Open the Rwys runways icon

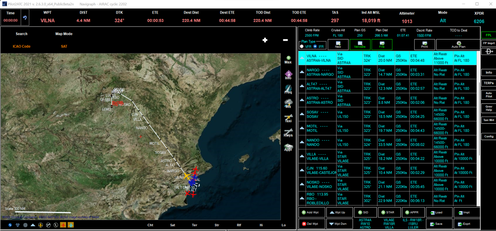288,133
